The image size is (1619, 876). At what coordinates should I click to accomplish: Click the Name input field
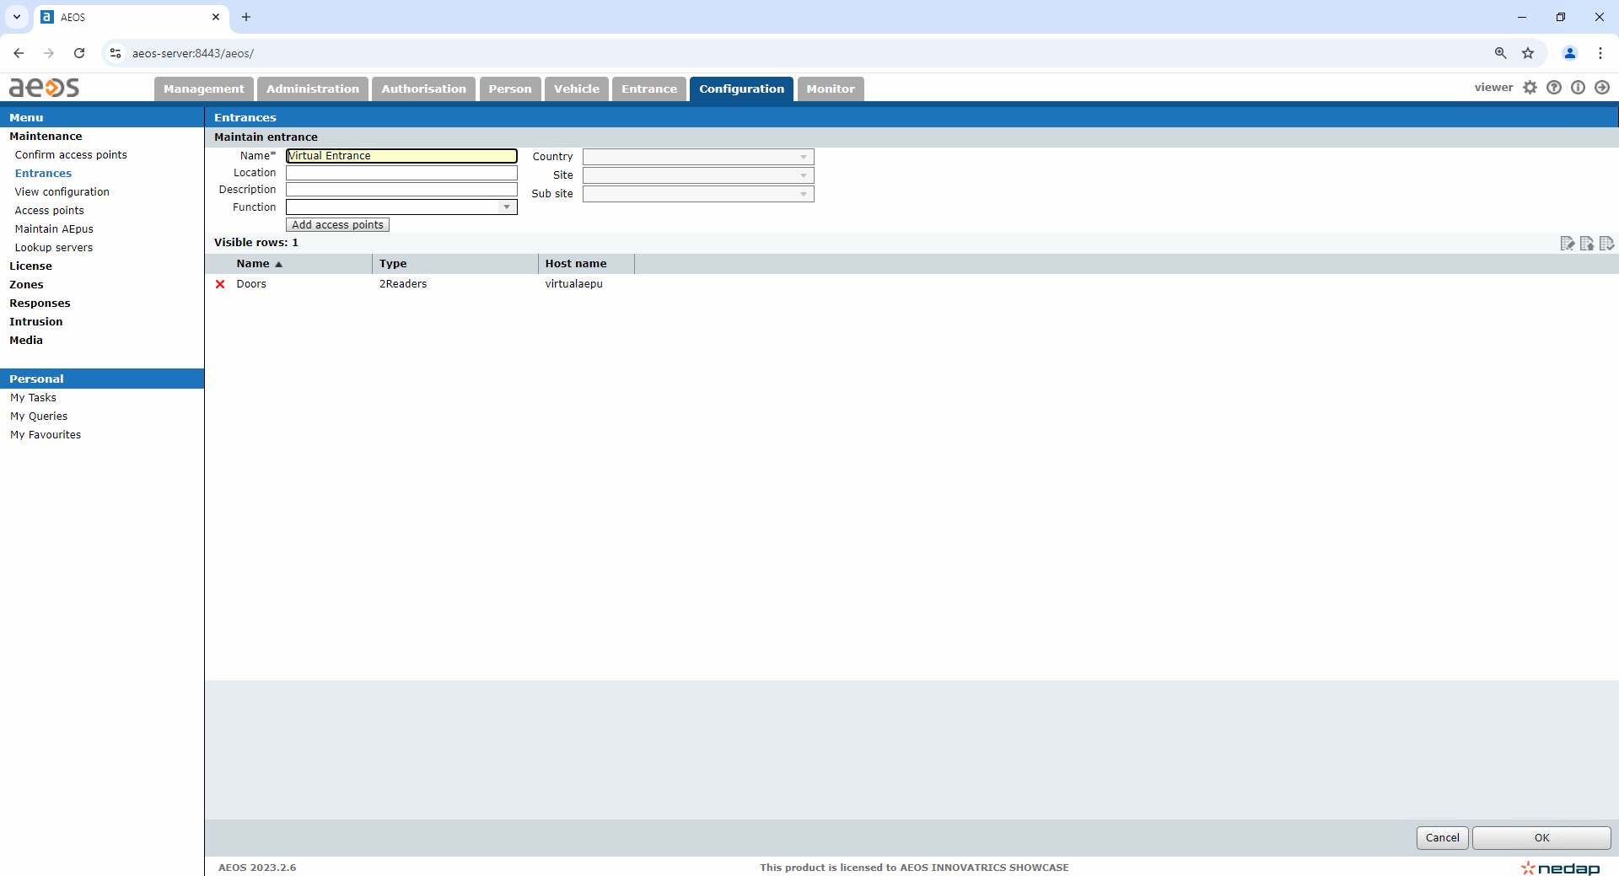coord(401,156)
